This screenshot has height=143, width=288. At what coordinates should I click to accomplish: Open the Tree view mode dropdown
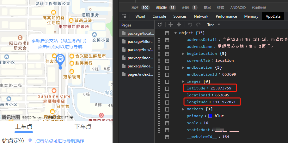(214, 25)
